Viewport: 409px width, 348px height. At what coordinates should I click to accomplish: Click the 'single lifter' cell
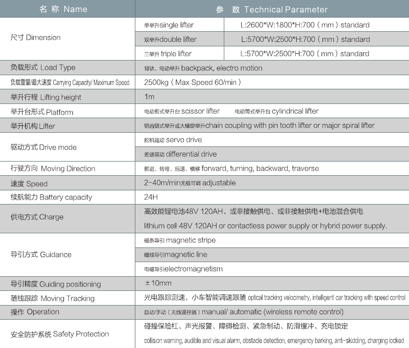pos(169,25)
